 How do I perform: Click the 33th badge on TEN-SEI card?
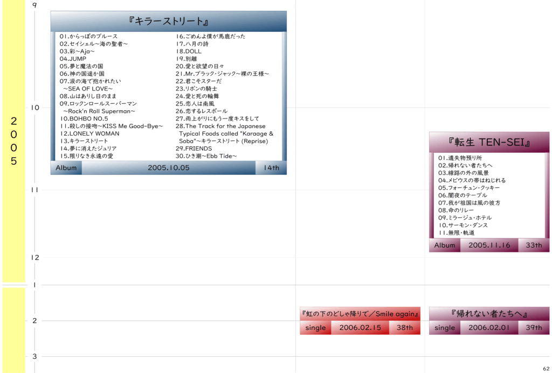coord(534,245)
